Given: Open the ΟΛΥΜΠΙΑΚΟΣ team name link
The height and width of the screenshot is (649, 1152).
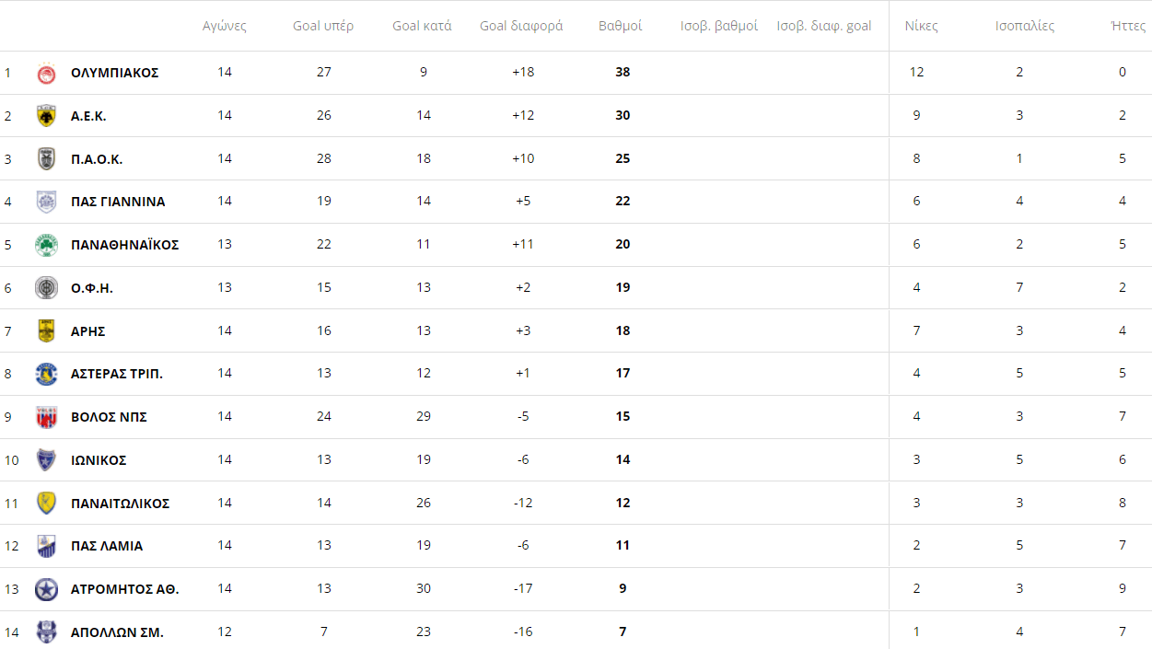Looking at the screenshot, I should [115, 73].
